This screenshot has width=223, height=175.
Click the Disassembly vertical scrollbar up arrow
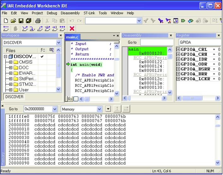point(170,50)
